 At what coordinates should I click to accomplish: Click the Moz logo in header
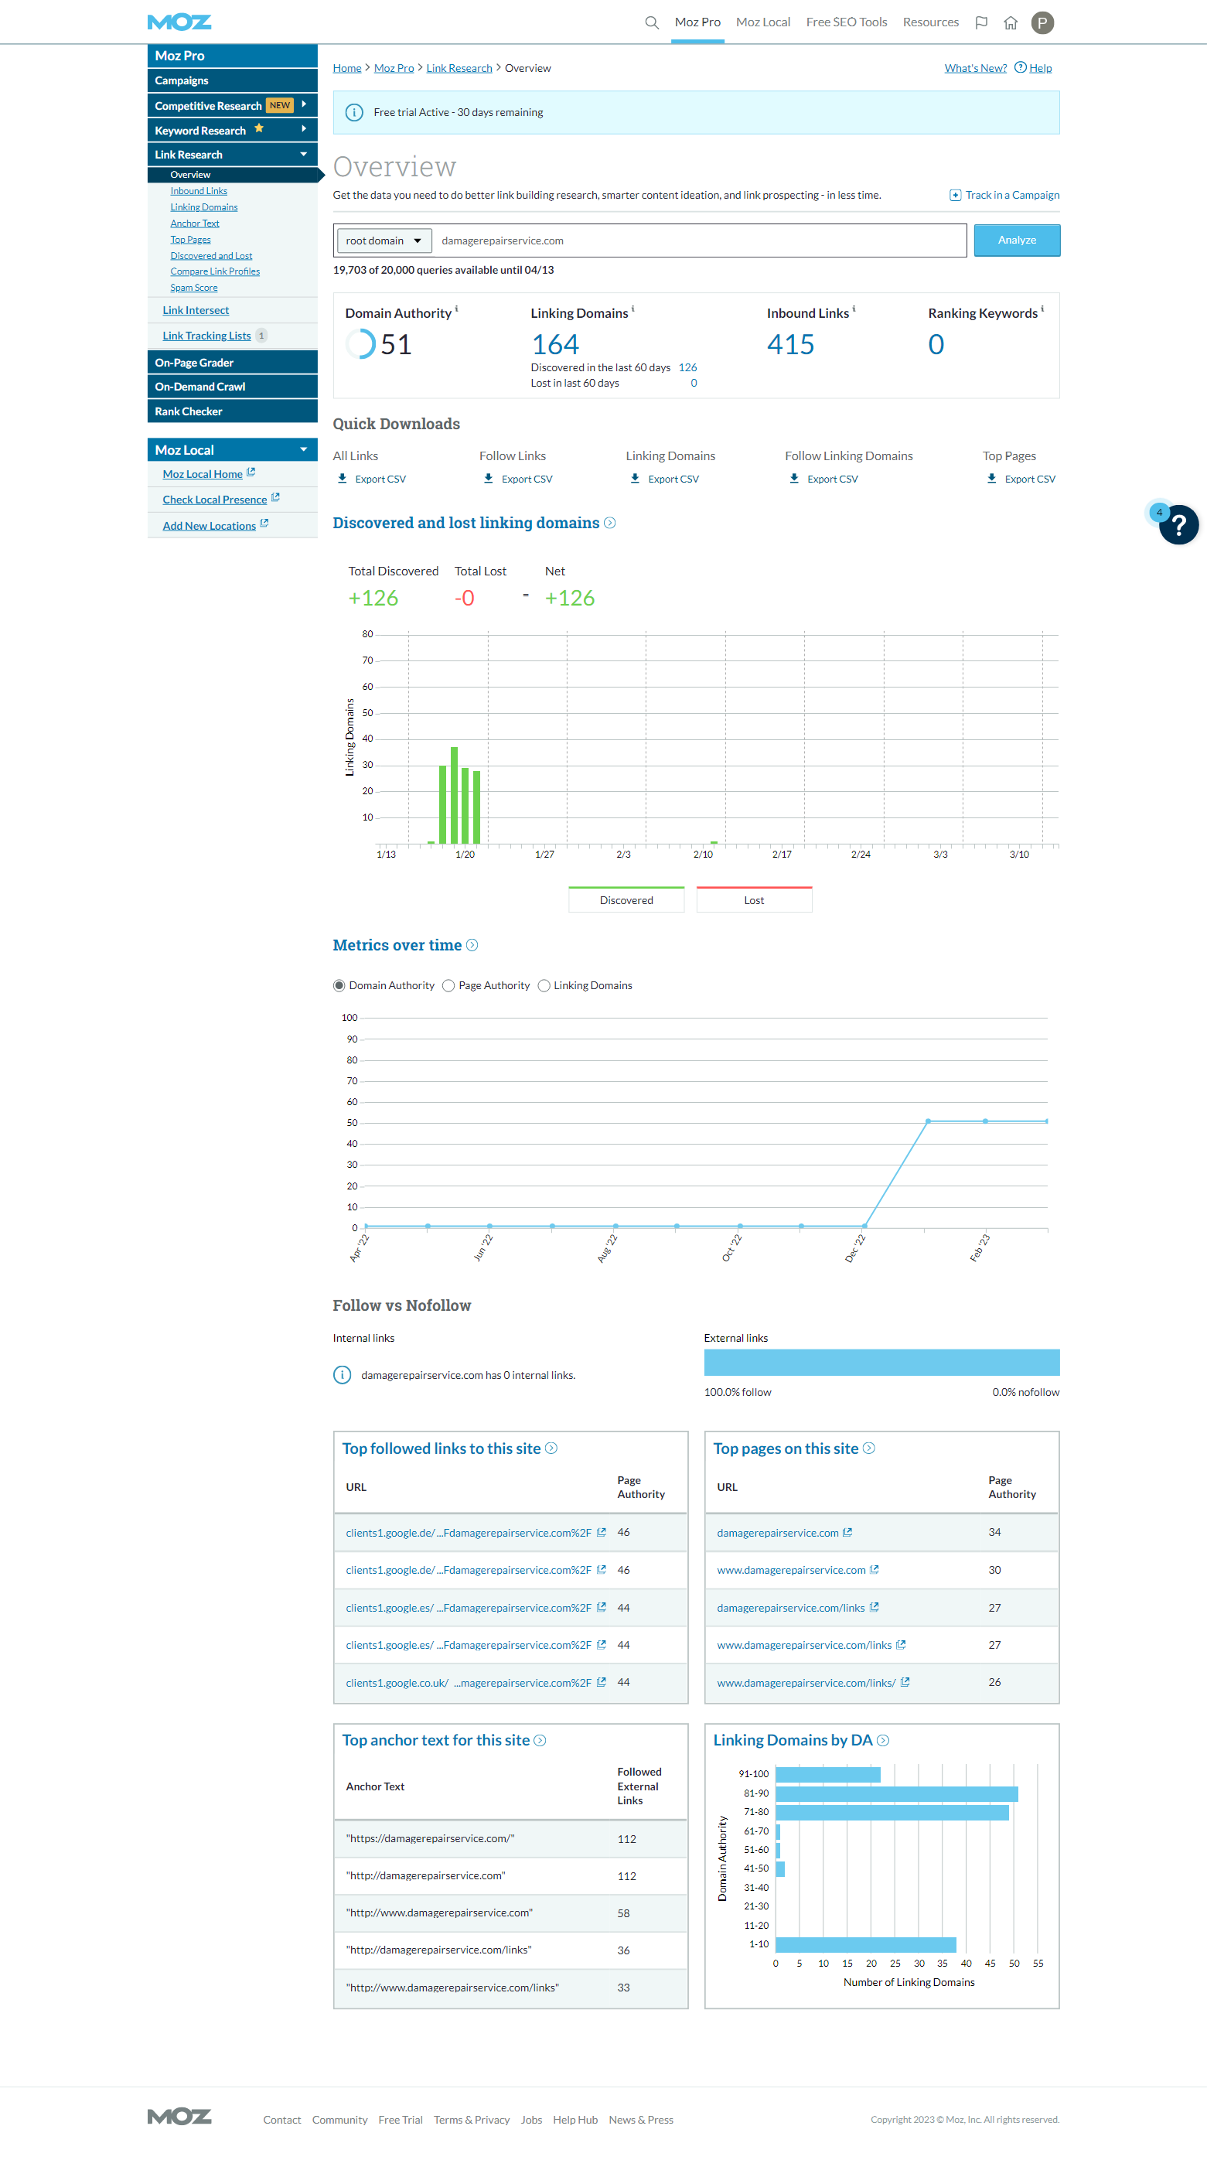pyautogui.click(x=179, y=22)
